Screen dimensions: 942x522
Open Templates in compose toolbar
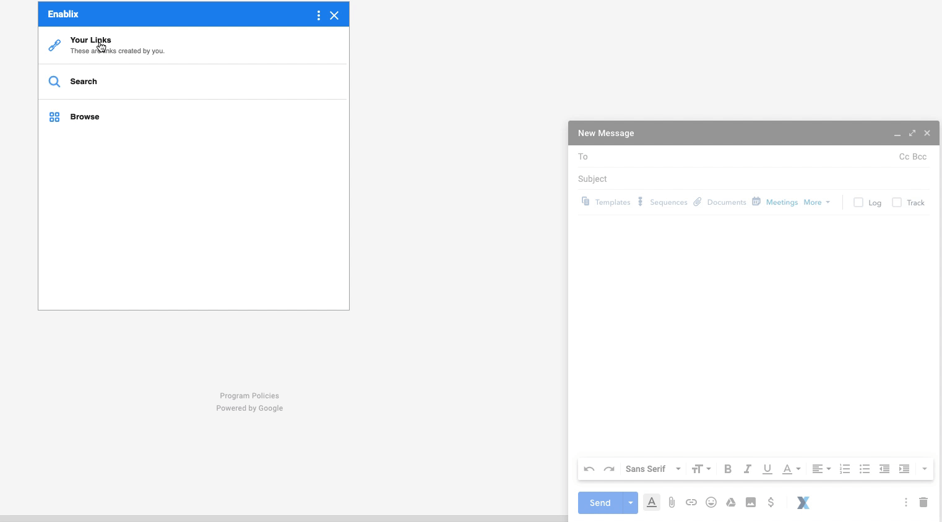pyautogui.click(x=606, y=202)
